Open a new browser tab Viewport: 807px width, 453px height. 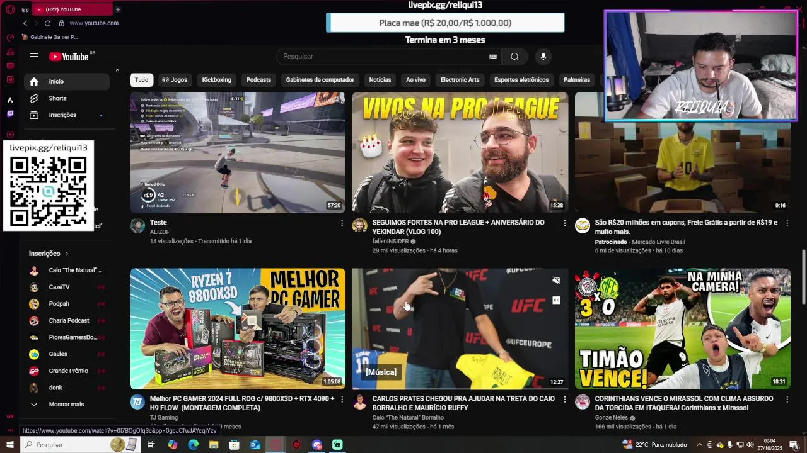pyautogui.click(x=117, y=9)
